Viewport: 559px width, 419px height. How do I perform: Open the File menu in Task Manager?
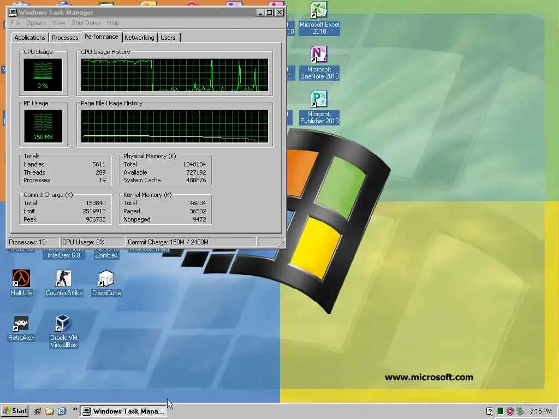pos(15,23)
